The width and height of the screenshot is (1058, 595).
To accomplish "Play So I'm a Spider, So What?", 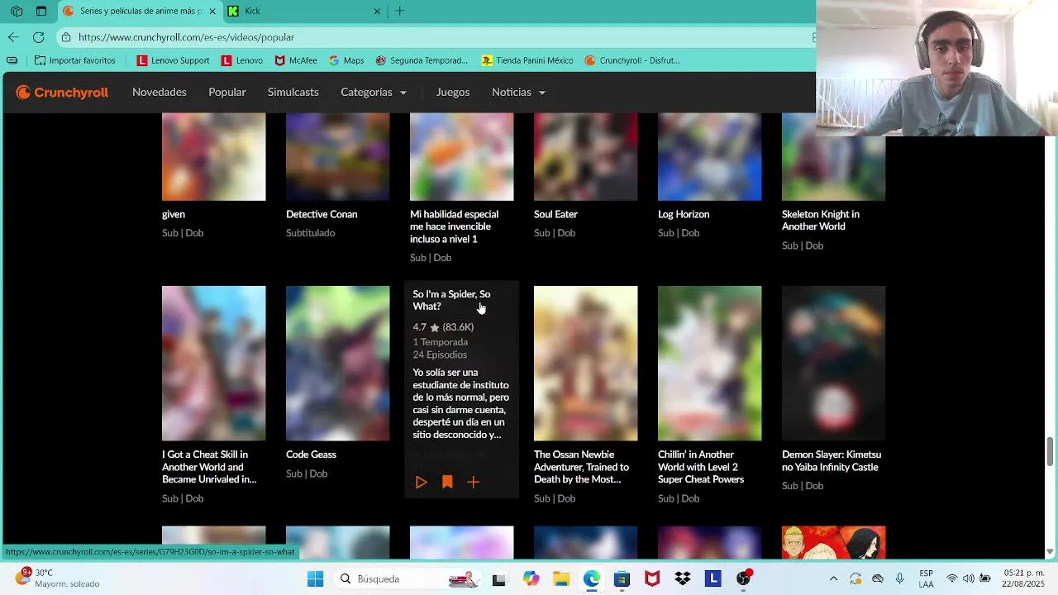I will coord(421,482).
